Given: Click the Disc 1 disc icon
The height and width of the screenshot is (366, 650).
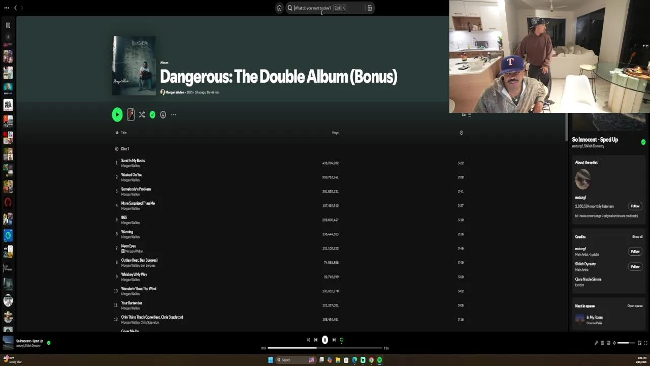Looking at the screenshot, I should tap(116, 149).
